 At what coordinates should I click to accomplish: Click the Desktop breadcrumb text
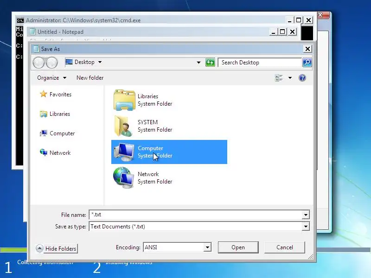84,62
